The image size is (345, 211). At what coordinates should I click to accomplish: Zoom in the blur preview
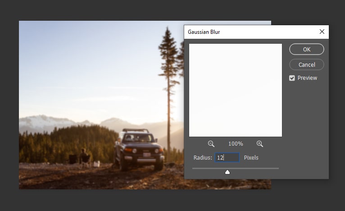[259, 144]
